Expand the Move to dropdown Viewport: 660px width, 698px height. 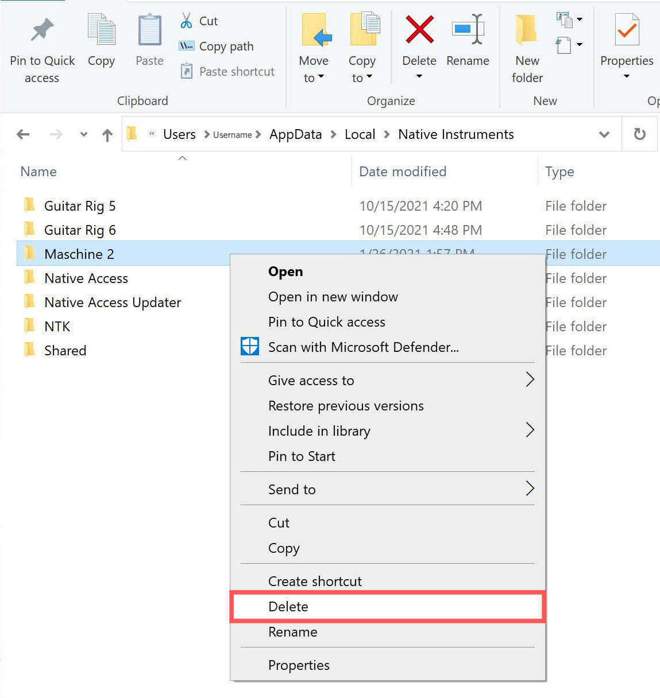314,69
